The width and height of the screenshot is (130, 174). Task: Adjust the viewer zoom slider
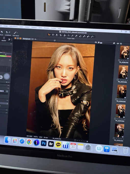[107, 43]
